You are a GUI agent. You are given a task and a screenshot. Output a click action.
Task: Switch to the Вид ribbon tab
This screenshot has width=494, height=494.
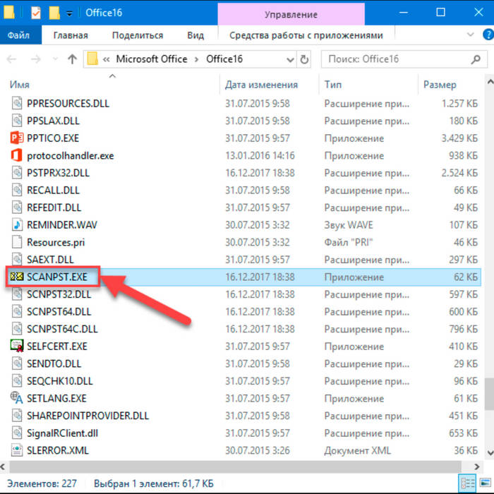[x=195, y=35]
